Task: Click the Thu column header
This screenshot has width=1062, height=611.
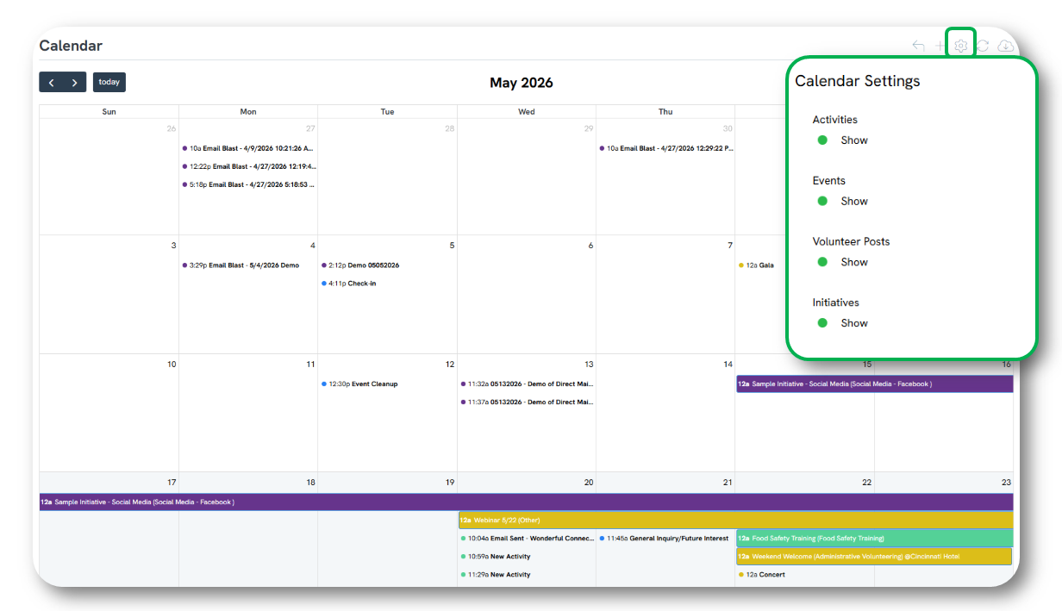Action: coord(665,112)
